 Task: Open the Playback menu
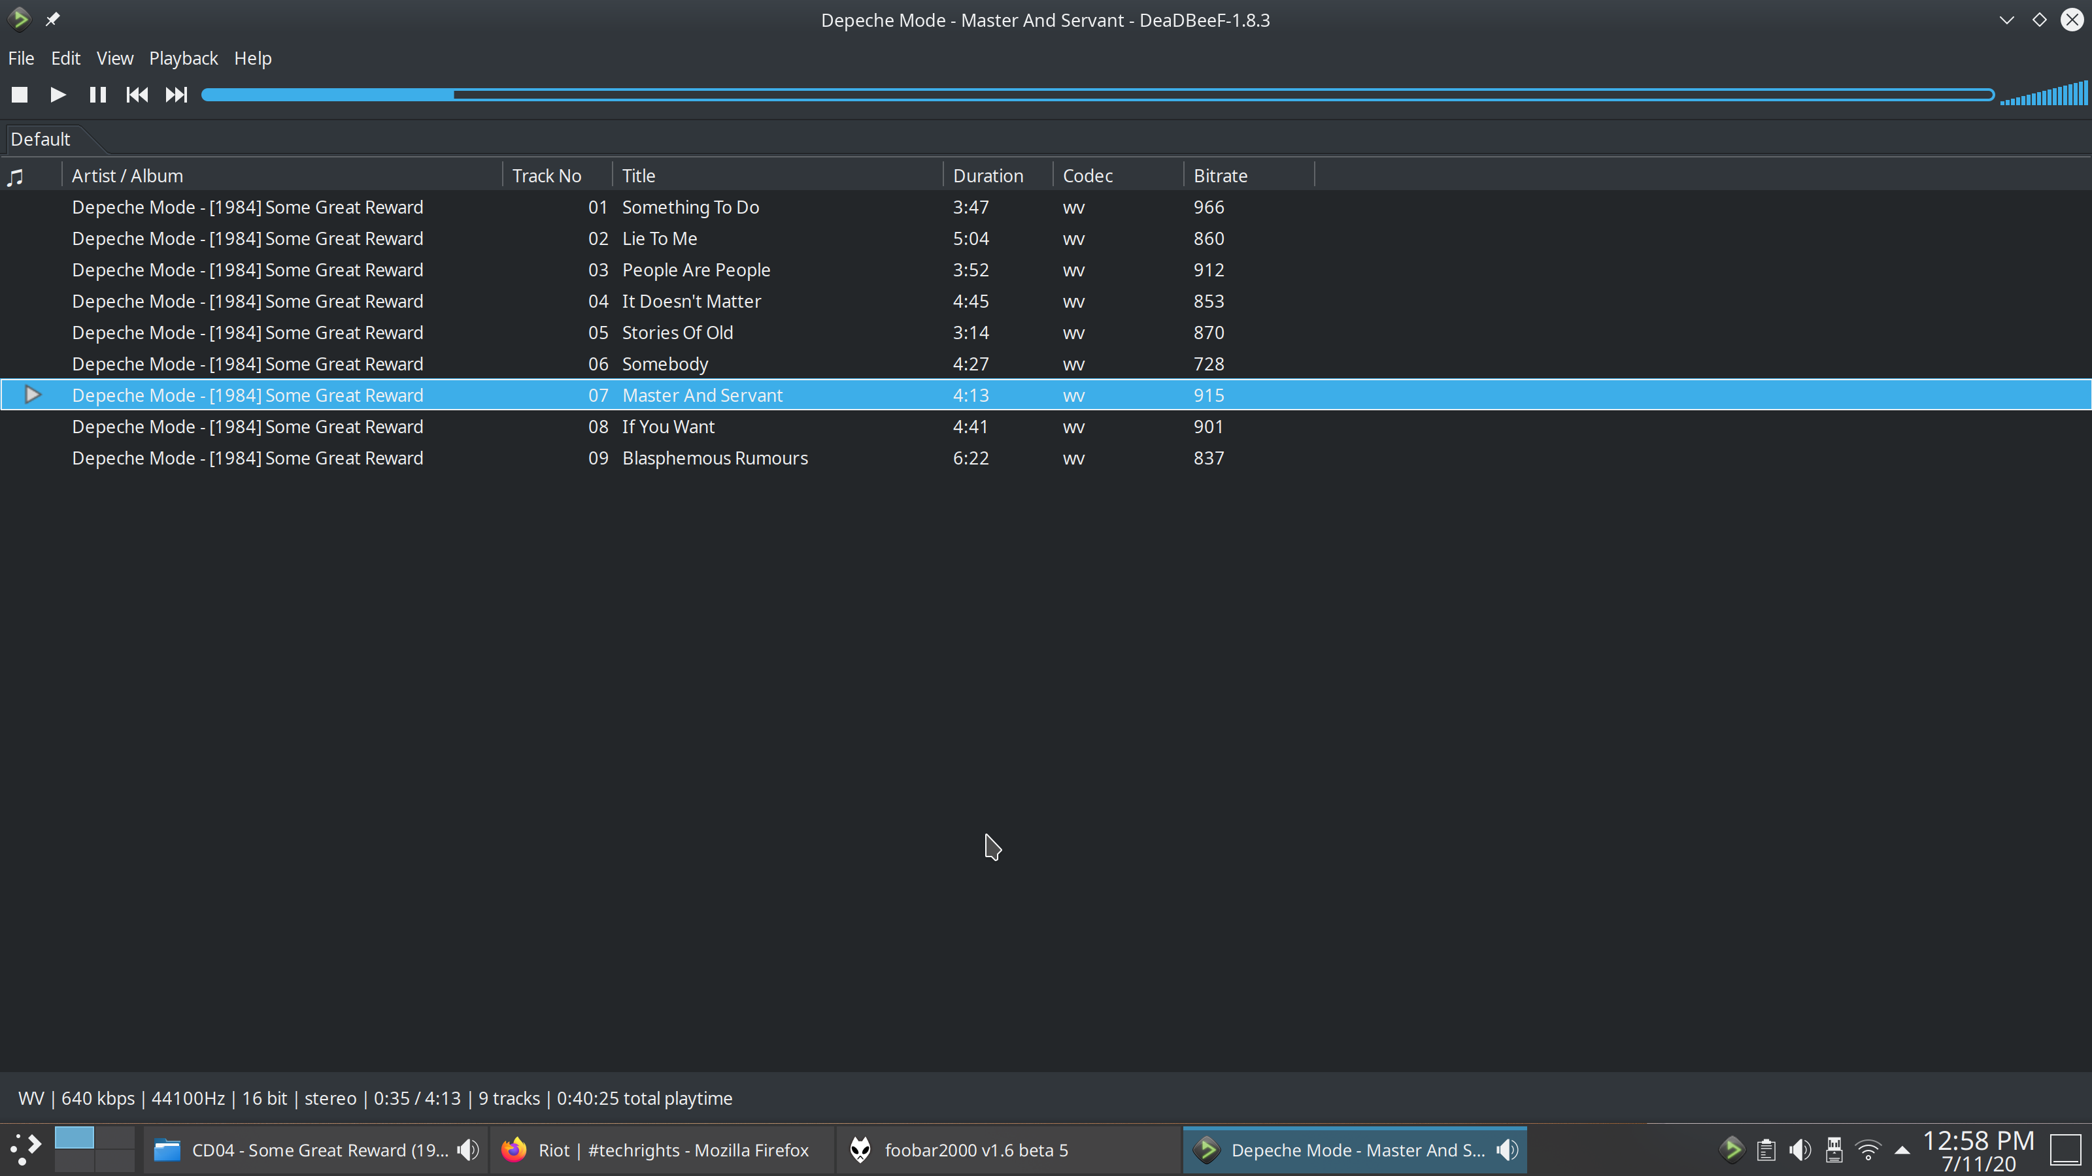(x=183, y=58)
